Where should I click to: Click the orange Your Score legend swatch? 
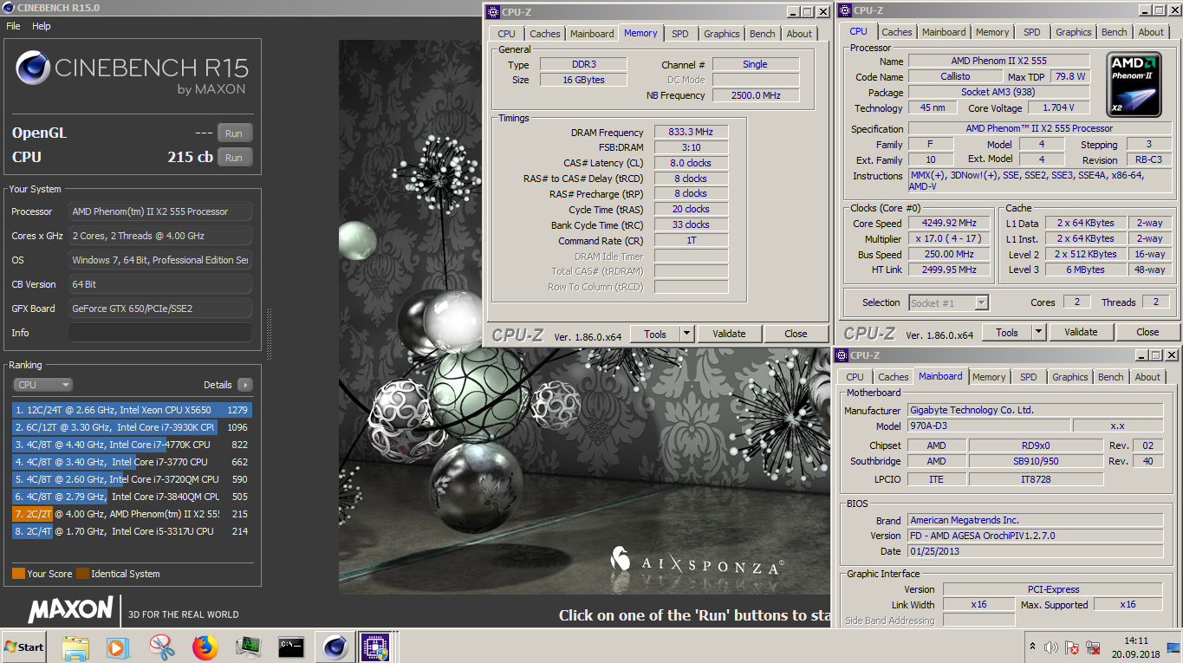(18, 574)
